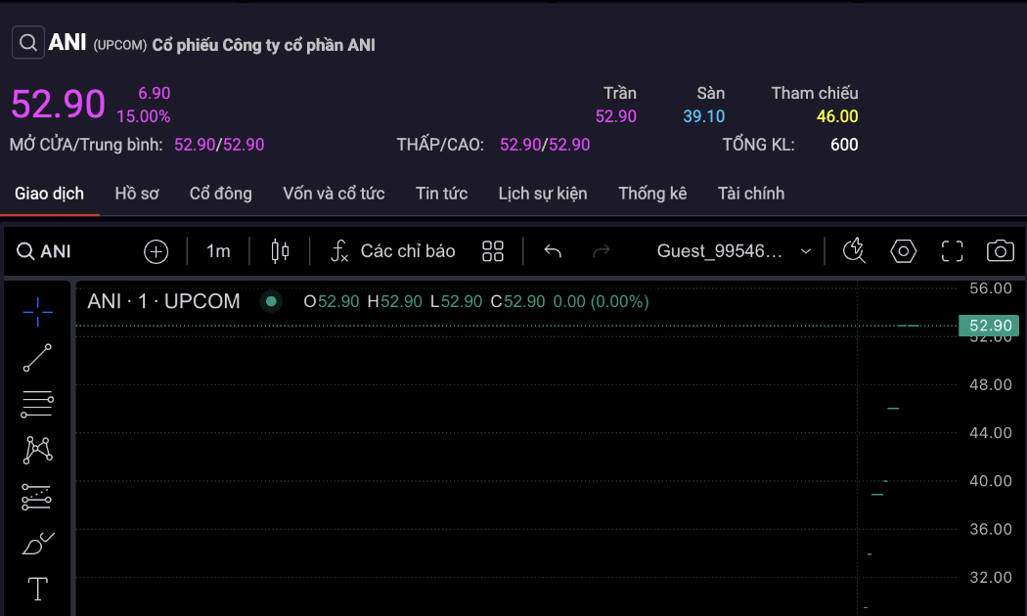This screenshot has height=616, width=1027.
Task: Open the quick search lightning icon
Action: point(854,250)
